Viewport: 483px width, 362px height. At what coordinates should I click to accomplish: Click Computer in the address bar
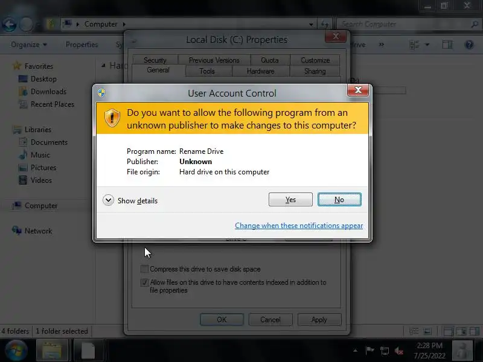click(101, 24)
